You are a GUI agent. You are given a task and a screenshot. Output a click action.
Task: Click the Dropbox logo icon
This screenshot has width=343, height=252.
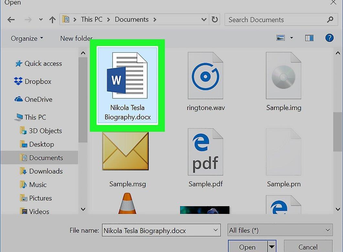(18, 81)
